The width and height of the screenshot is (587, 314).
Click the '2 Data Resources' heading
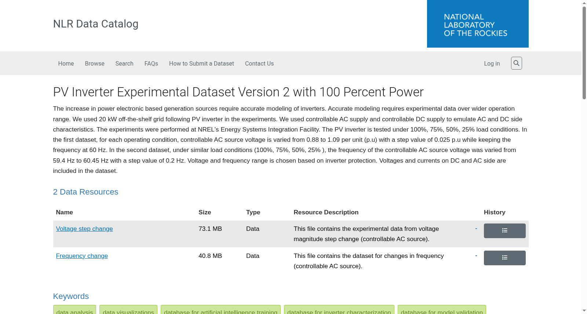[x=85, y=192]
